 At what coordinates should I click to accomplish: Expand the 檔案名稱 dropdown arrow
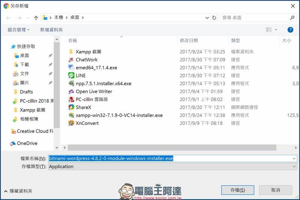click(294, 159)
